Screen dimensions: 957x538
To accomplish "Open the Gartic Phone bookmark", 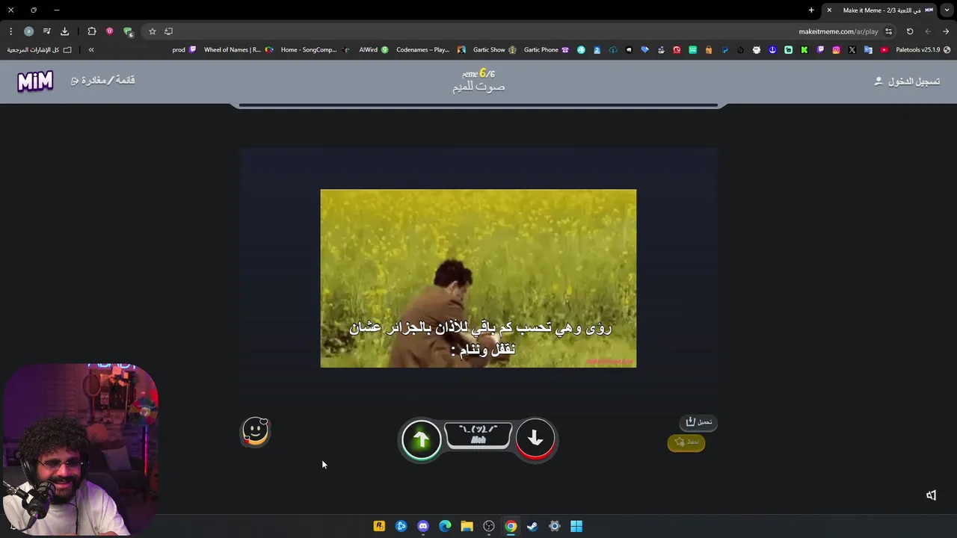I will [x=547, y=49].
